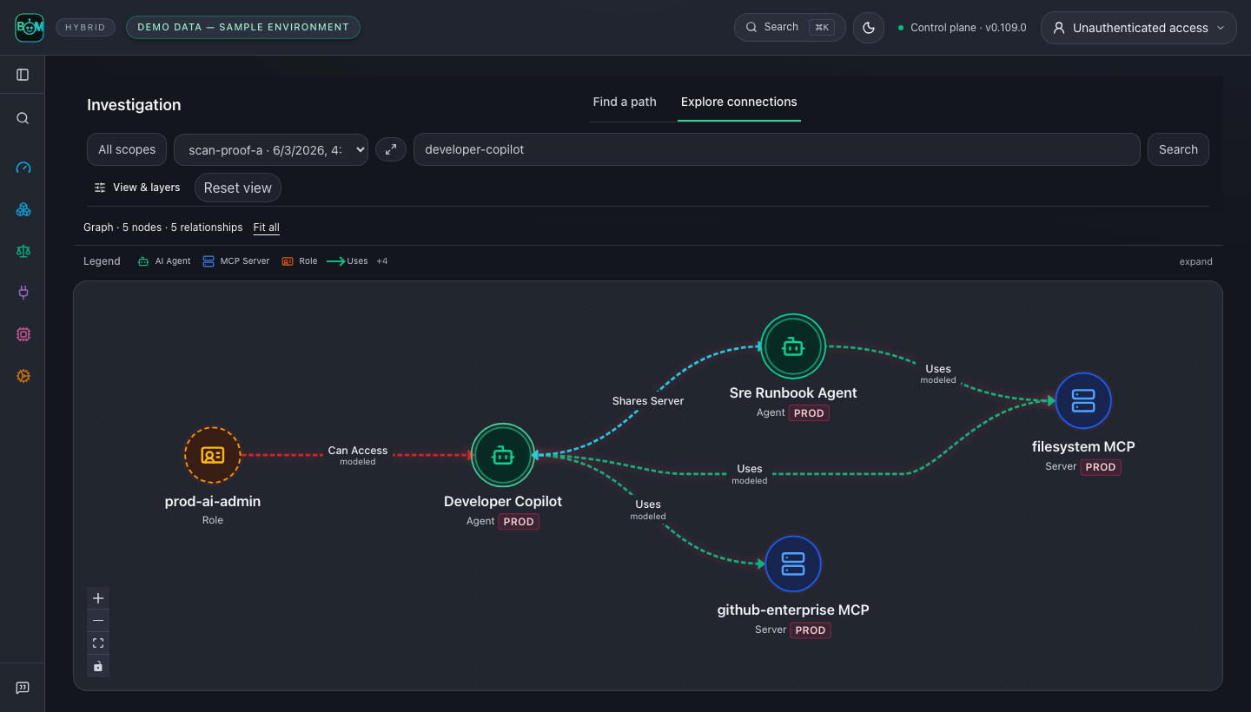Click MCP Server legend icon
Screen dimensions: 1251x712
(208, 261)
